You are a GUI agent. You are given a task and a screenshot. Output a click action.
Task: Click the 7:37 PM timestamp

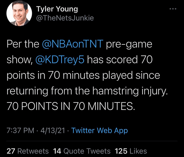(20, 131)
